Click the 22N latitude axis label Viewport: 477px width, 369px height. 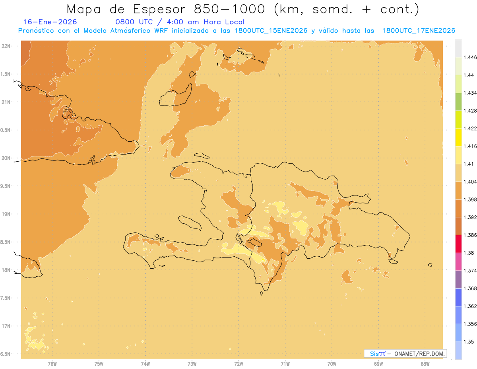pyautogui.click(x=6, y=46)
